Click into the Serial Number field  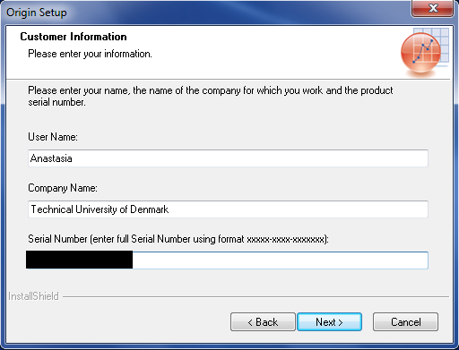[x=227, y=260]
